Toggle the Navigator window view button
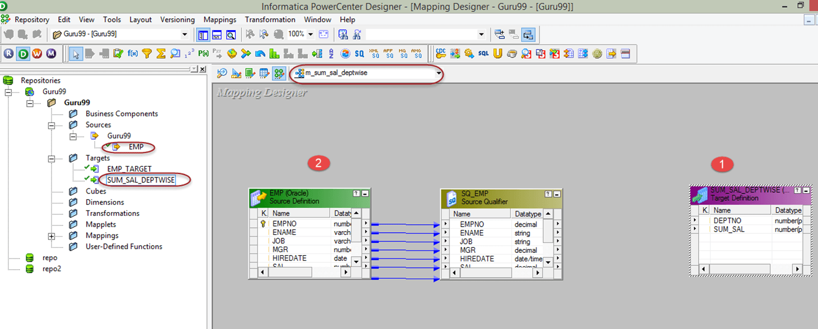 click(x=203, y=35)
